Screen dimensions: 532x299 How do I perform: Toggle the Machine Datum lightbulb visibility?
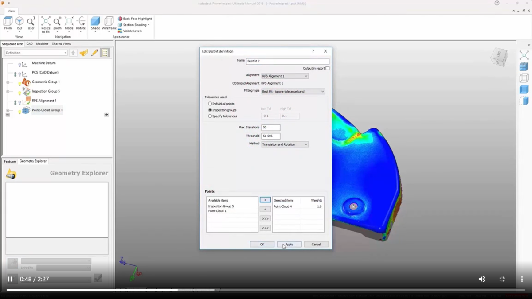(x=20, y=65)
